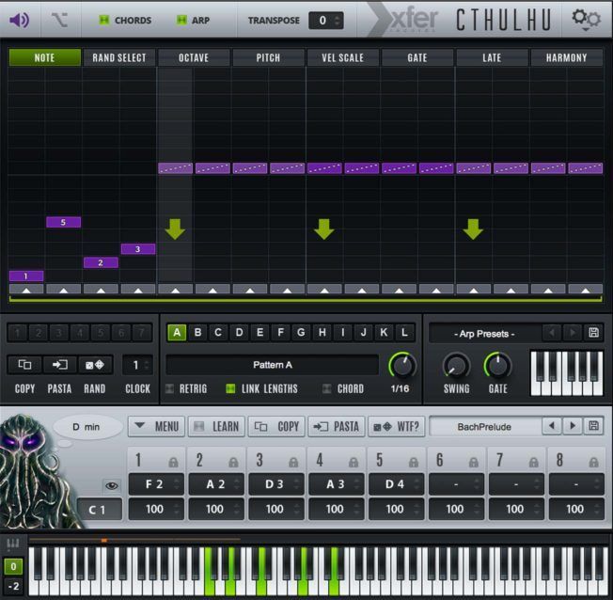The image size is (613, 600).
Task: Save the current arp preset
Action: pos(593,333)
